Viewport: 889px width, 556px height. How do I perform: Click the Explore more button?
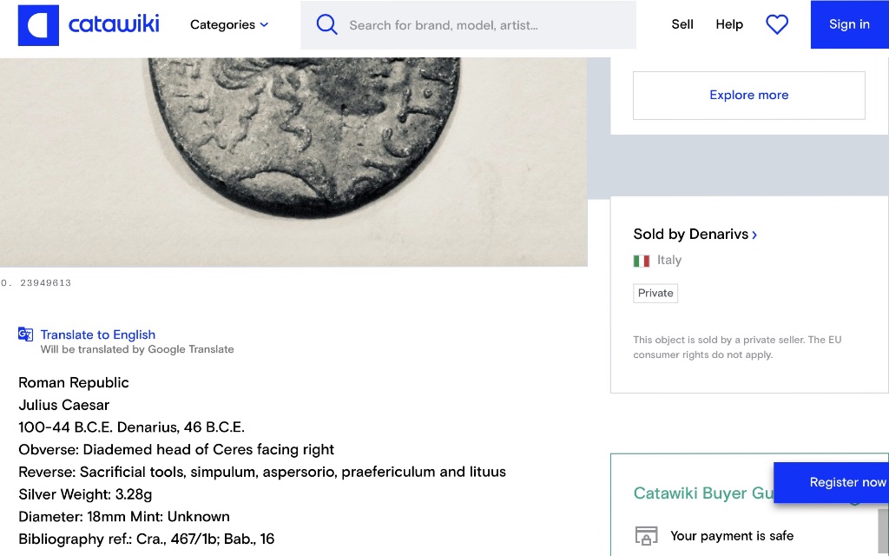click(748, 96)
